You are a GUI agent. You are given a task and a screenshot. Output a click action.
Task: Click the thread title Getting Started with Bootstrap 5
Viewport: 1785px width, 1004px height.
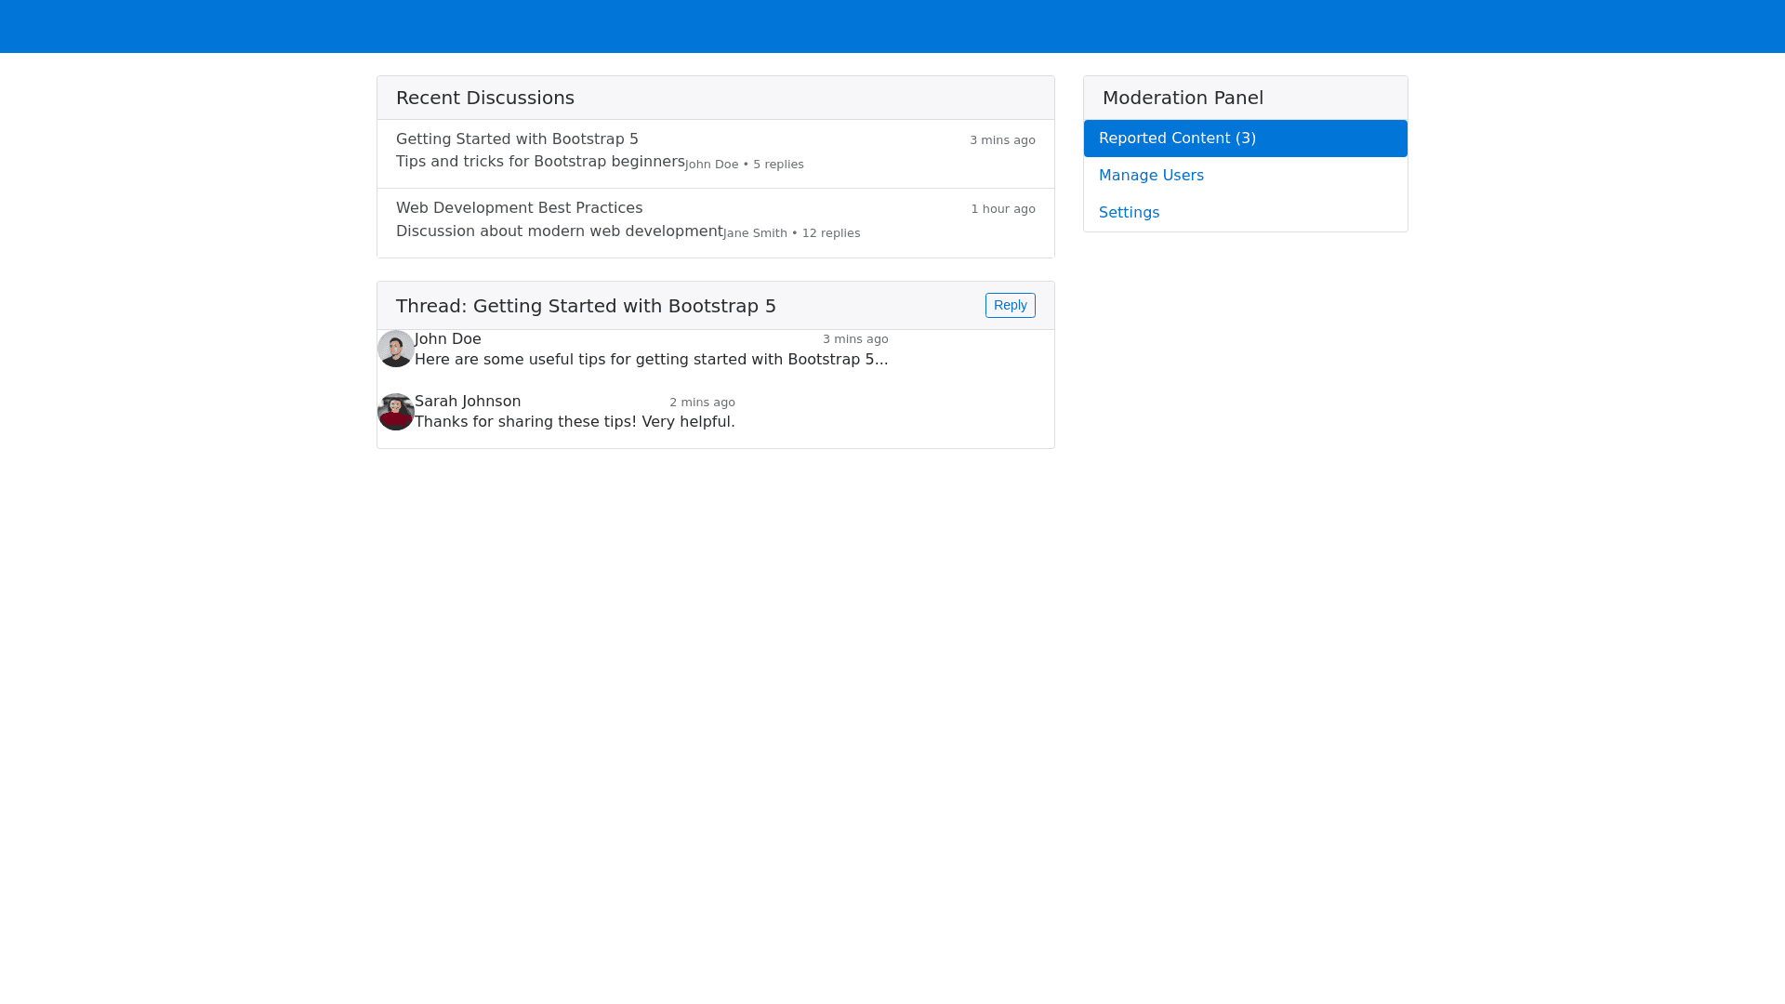pyautogui.click(x=586, y=306)
